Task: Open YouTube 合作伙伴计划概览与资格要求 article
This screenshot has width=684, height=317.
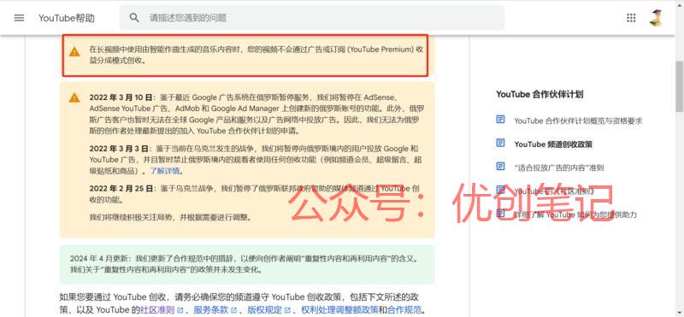Action: point(578,120)
